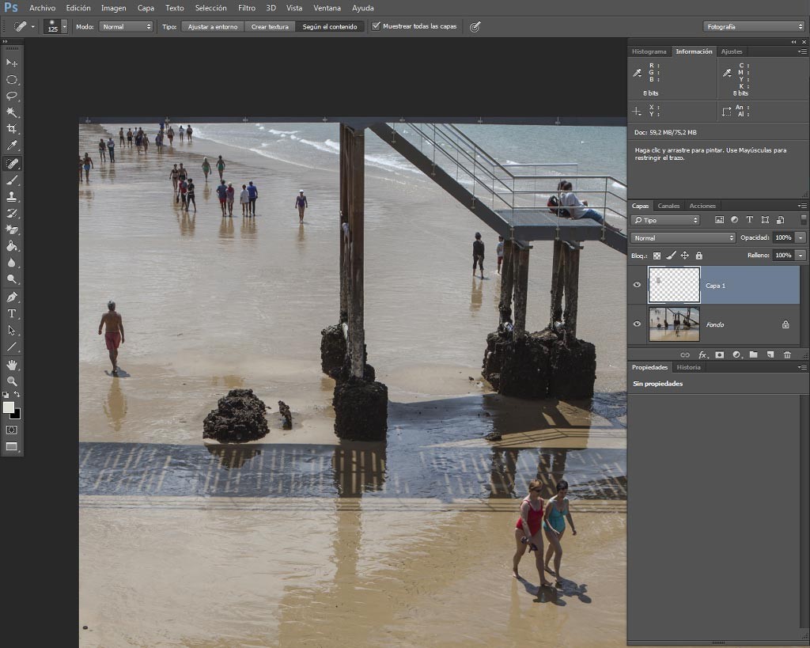
Task: Select the Zoom tool
Action: click(12, 381)
